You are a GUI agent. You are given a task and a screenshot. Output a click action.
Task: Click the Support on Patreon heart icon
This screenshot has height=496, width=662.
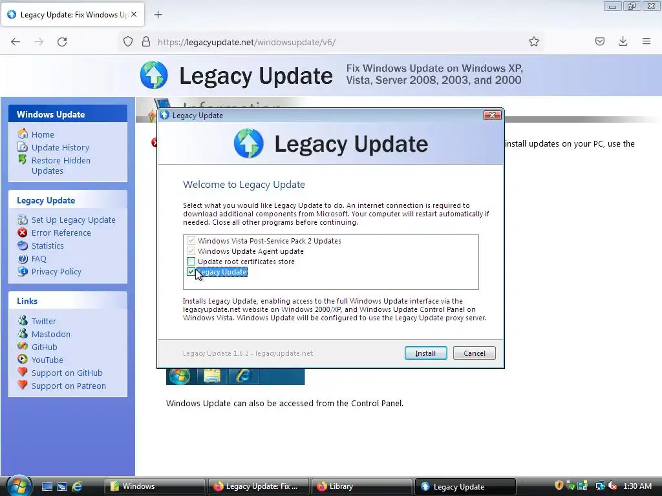(23, 385)
